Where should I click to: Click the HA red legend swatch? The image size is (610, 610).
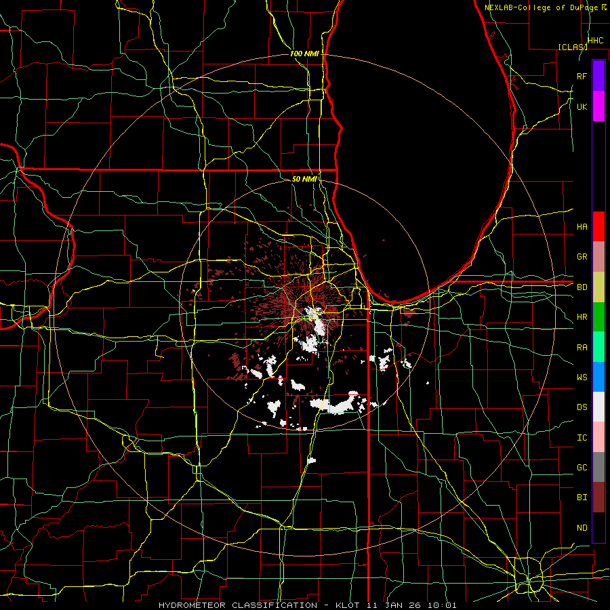(598, 226)
